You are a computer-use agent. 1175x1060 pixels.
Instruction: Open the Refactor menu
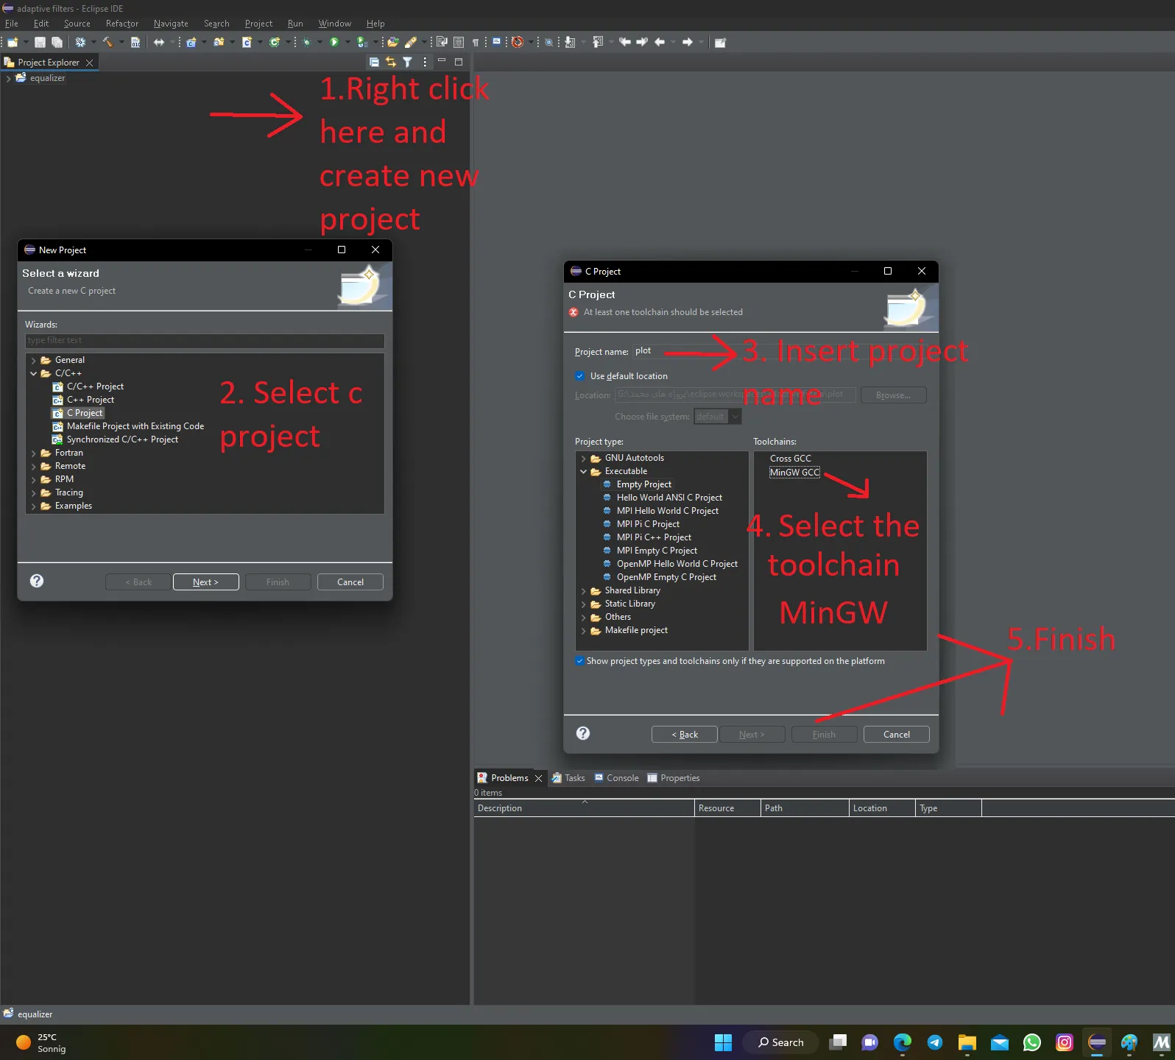(122, 24)
